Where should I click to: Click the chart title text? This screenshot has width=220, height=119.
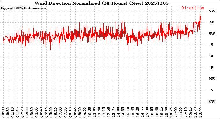coord(102,3)
